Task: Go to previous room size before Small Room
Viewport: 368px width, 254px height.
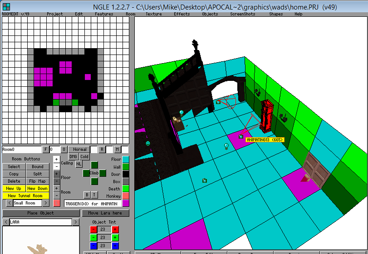Action: [10, 203]
